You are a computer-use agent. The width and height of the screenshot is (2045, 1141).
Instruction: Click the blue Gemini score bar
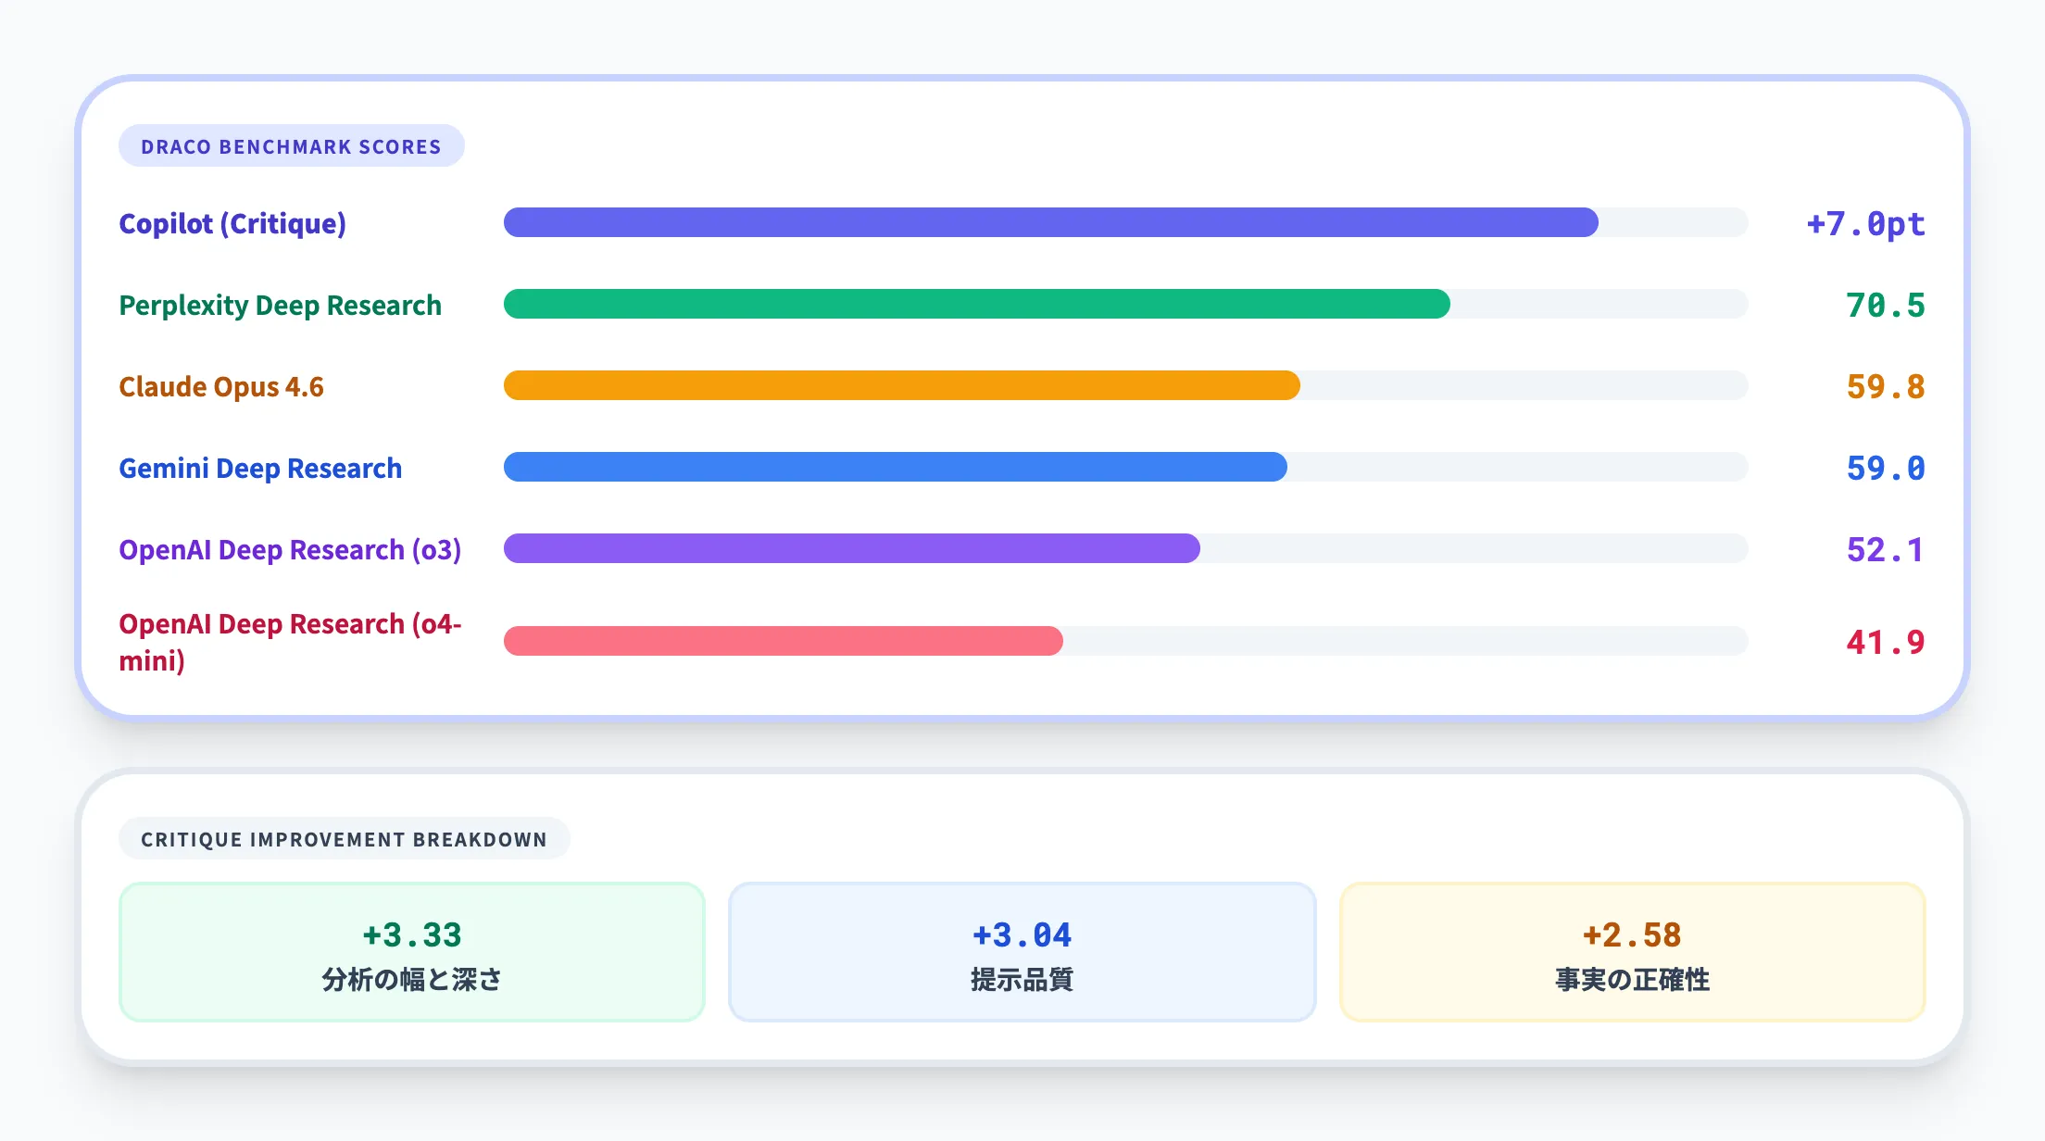(895, 467)
